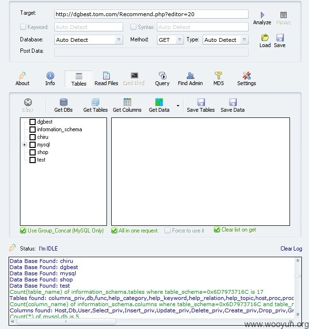Click the Save Tables floppy icon
The height and width of the screenshot is (329, 309).
pos(201,102)
